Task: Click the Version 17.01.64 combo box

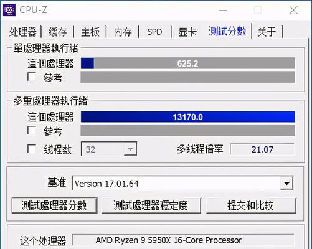Action: tap(182, 183)
